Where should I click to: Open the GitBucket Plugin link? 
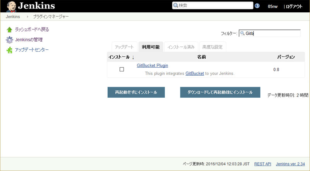pyautogui.click(x=152, y=65)
